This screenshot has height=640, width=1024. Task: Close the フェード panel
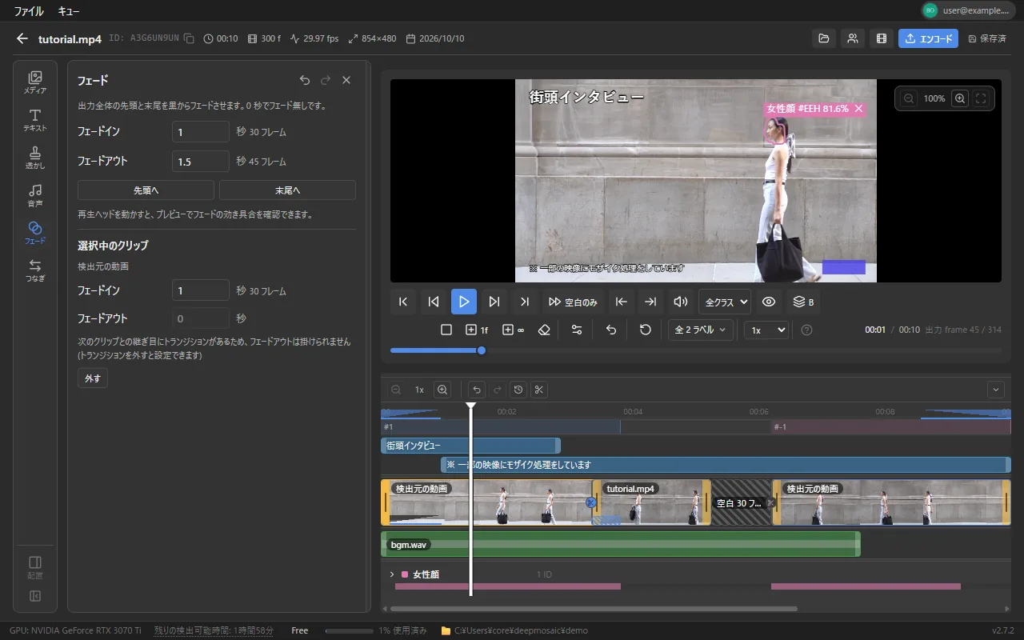(x=346, y=80)
